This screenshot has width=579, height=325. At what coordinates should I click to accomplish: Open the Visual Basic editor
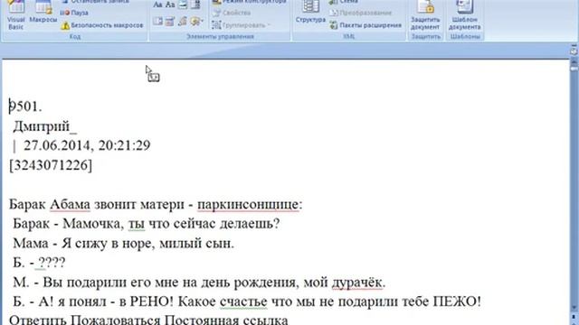[x=16, y=14]
